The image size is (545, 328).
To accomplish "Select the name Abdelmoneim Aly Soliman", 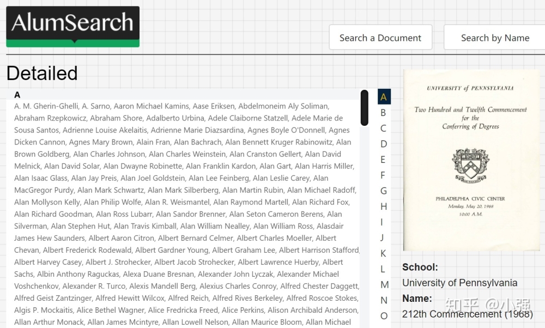I will [x=283, y=106].
